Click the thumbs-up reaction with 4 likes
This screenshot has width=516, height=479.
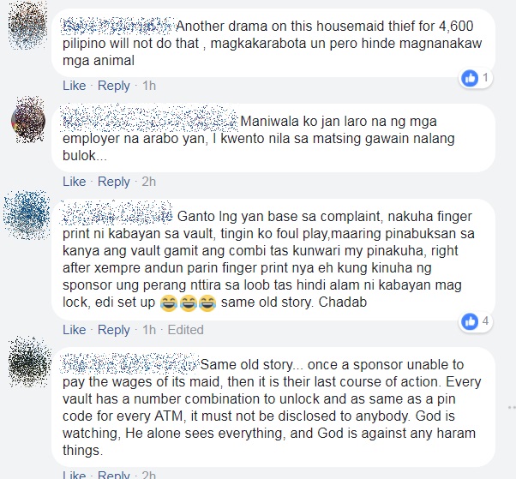click(476, 321)
